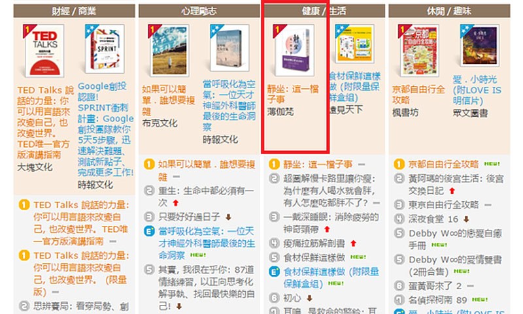Open 黃阿瑪的後宮生活 ranking link
This screenshot has width=523, height=314.
(x=456, y=185)
